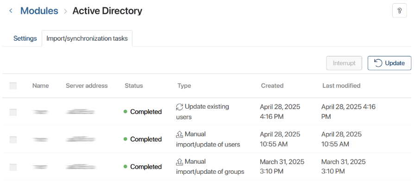Click the green status dot in the April 28 4:16 PM row
Screen dimensions: 414x184
click(125, 111)
